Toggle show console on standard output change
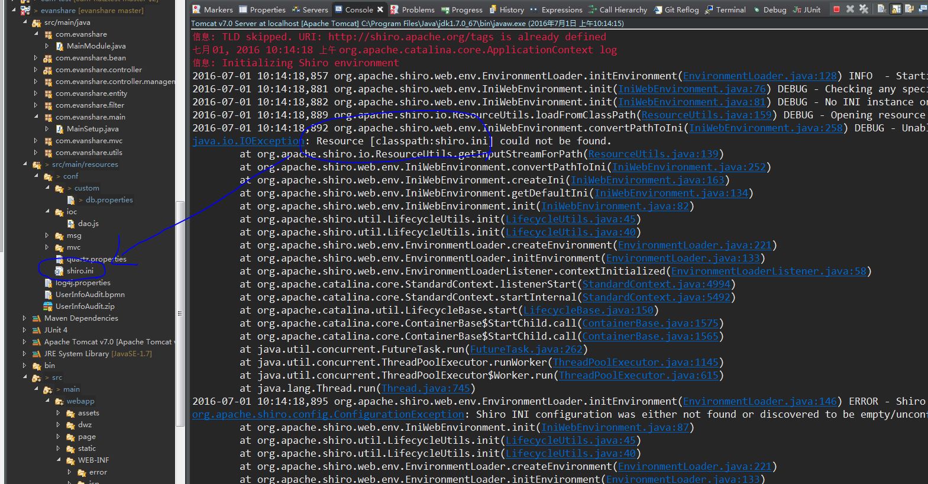Image resolution: width=928 pixels, height=484 pixels. point(923,9)
